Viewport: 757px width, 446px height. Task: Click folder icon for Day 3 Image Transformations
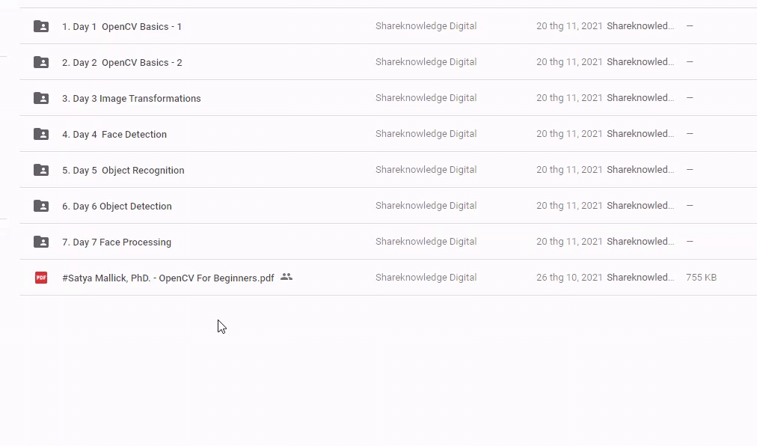click(41, 98)
